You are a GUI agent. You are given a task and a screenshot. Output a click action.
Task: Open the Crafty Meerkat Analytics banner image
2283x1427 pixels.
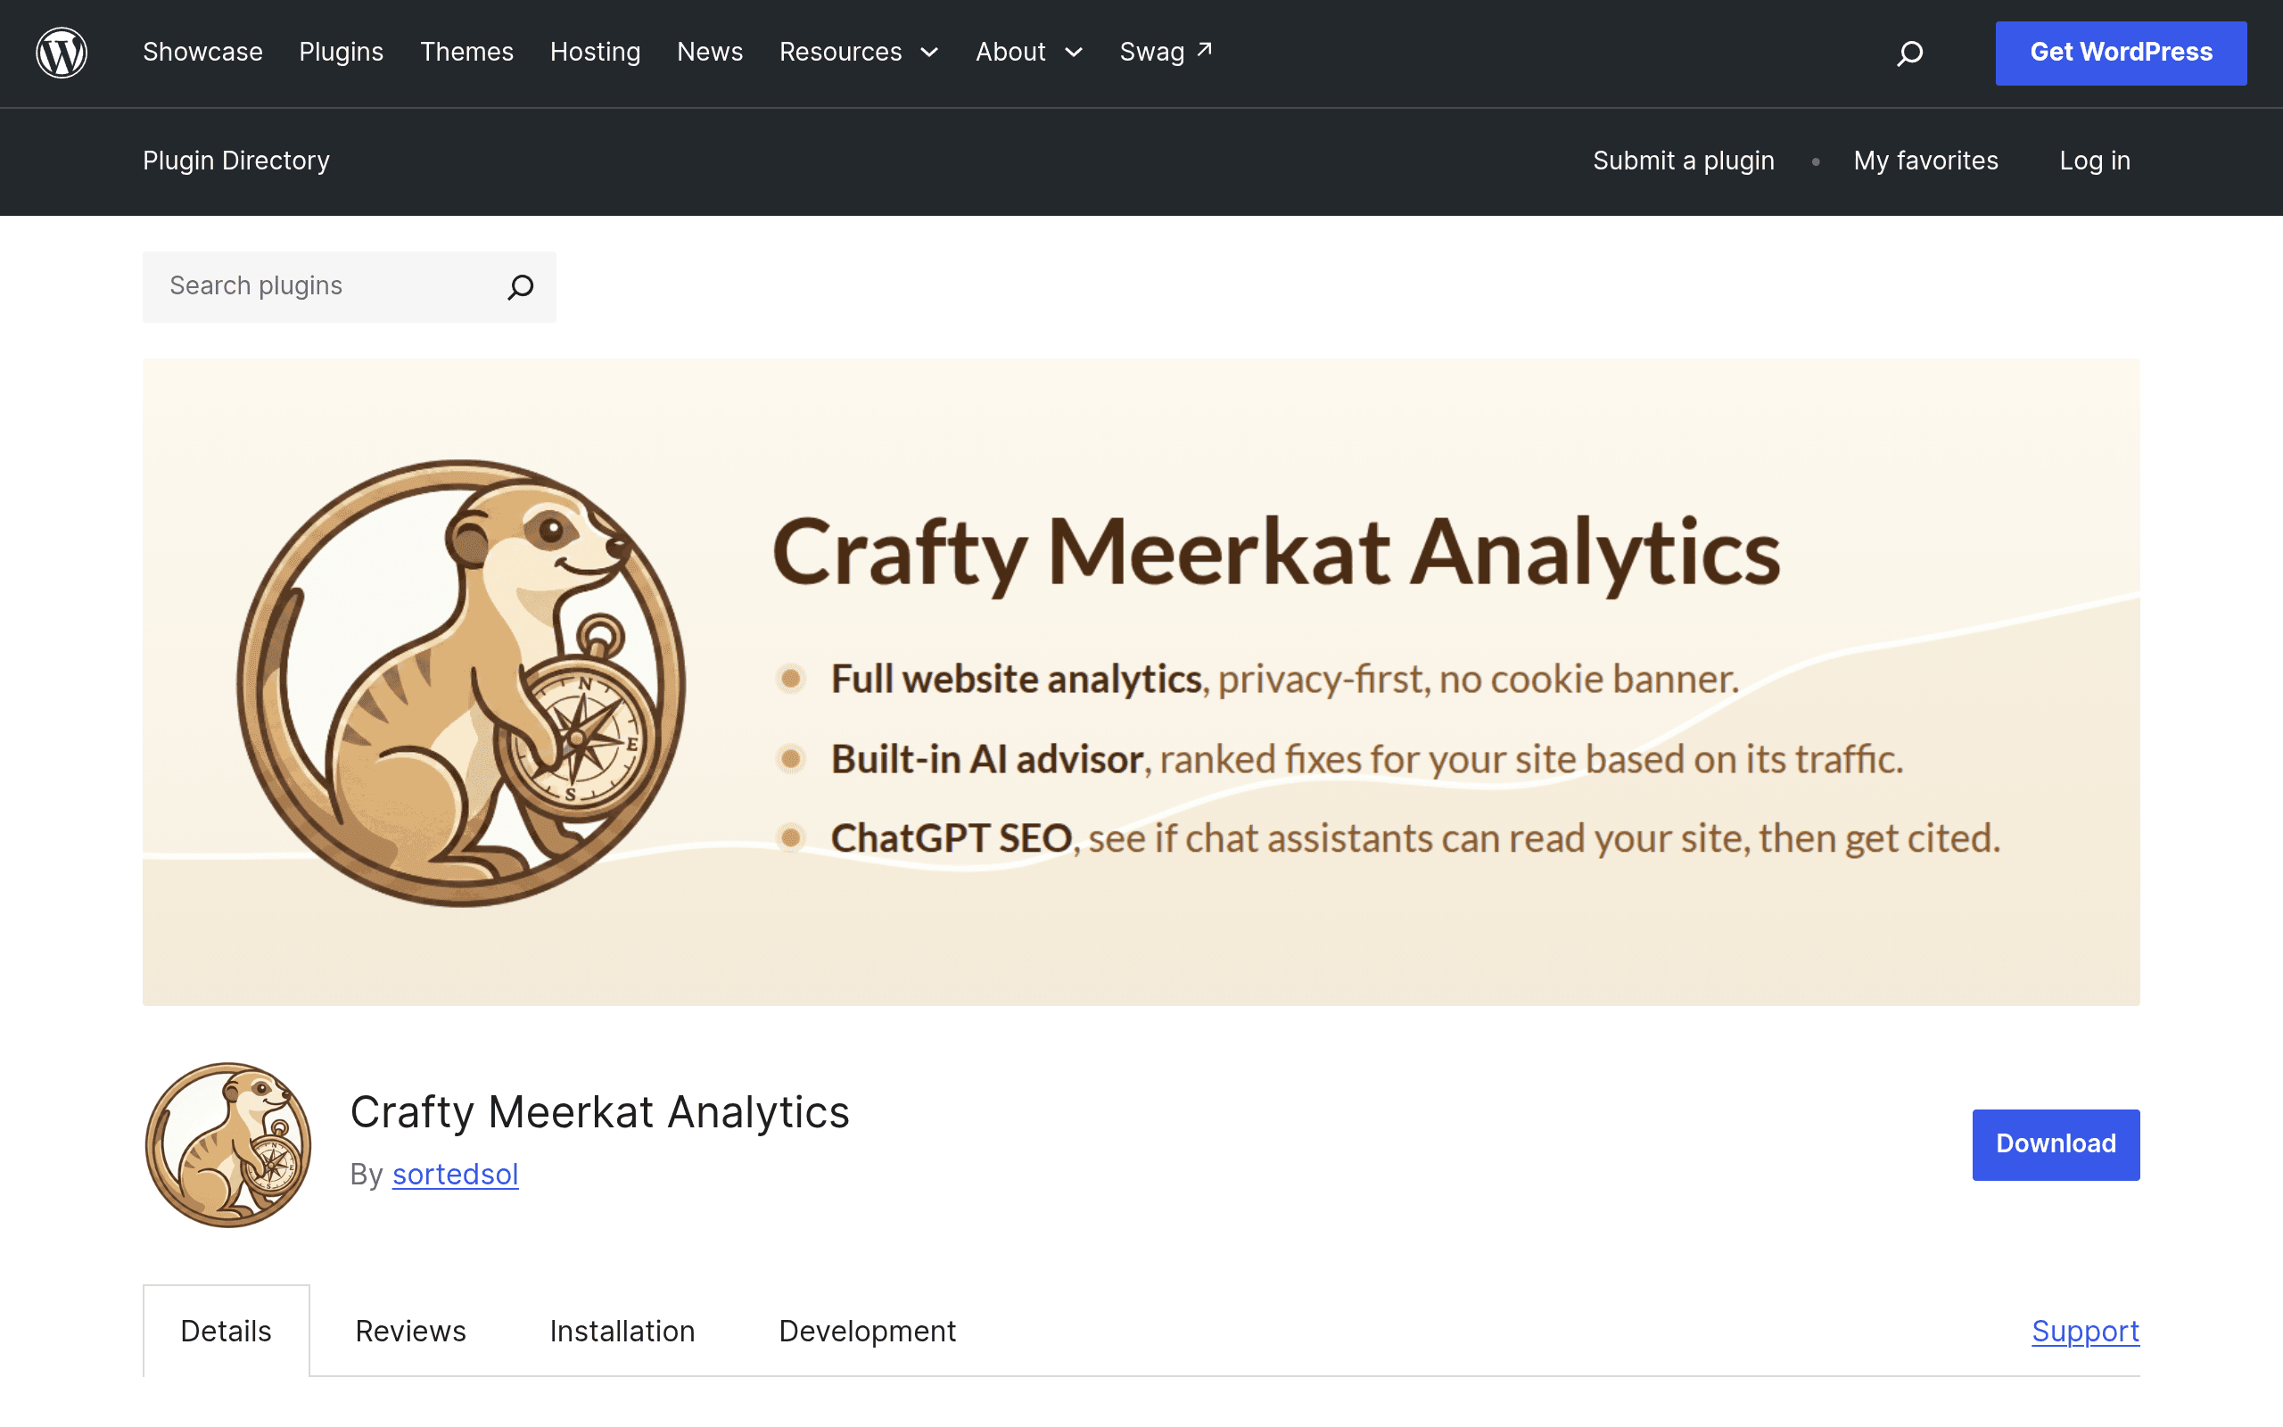pyautogui.click(x=1141, y=681)
